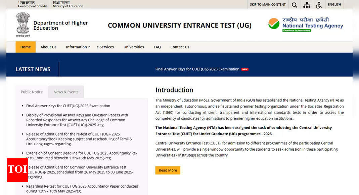Switch to the News & Events tab
Image resolution: width=359 pixels, height=195 pixels.
point(66,92)
